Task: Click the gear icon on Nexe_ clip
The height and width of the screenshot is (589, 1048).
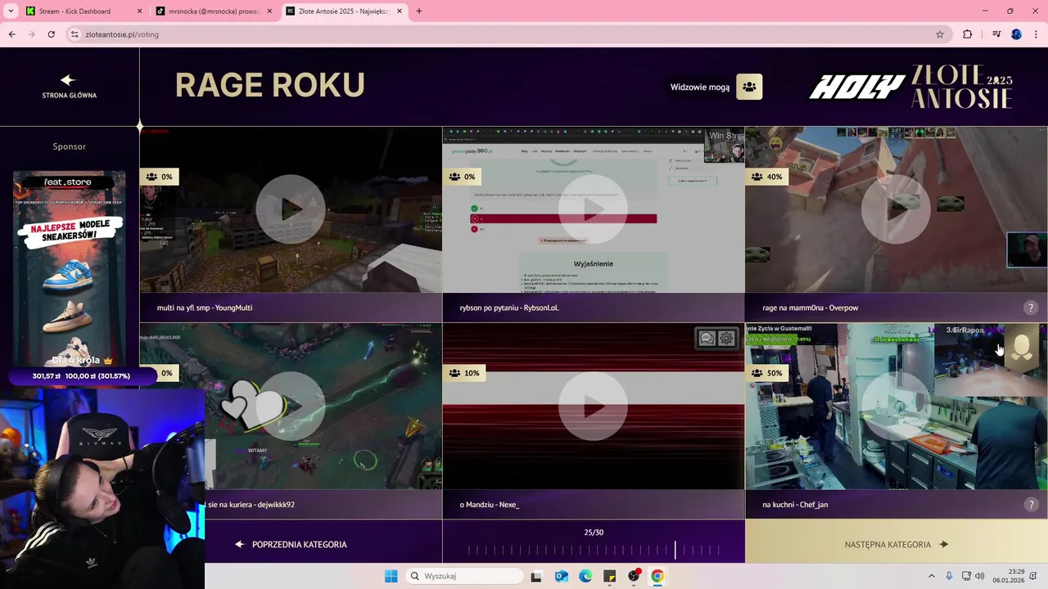Action: [x=726, y=338]
